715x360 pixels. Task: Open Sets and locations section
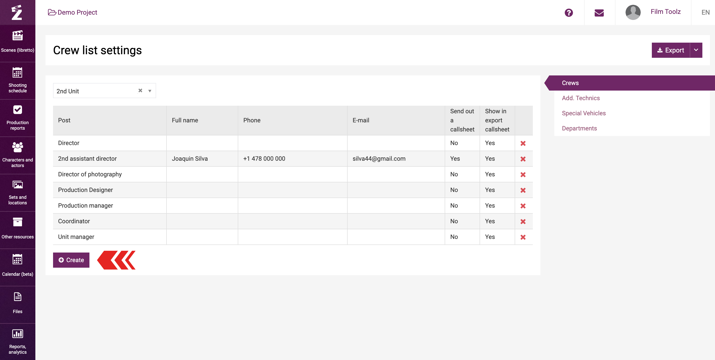17,192
